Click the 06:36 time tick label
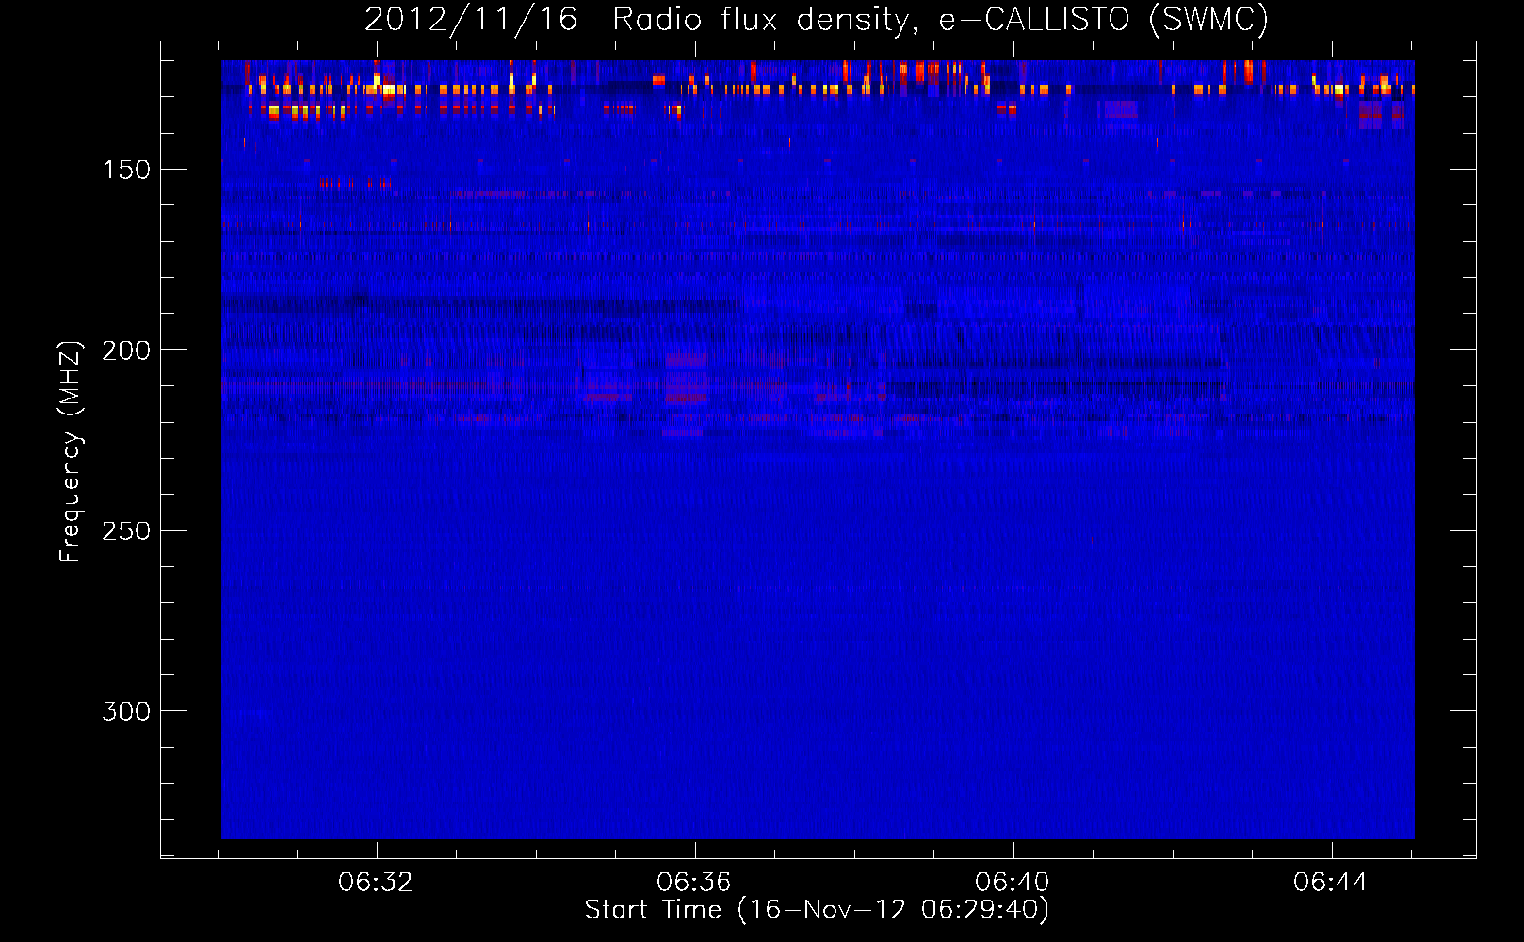1524x942 pixels. click(x=694, y=883)
